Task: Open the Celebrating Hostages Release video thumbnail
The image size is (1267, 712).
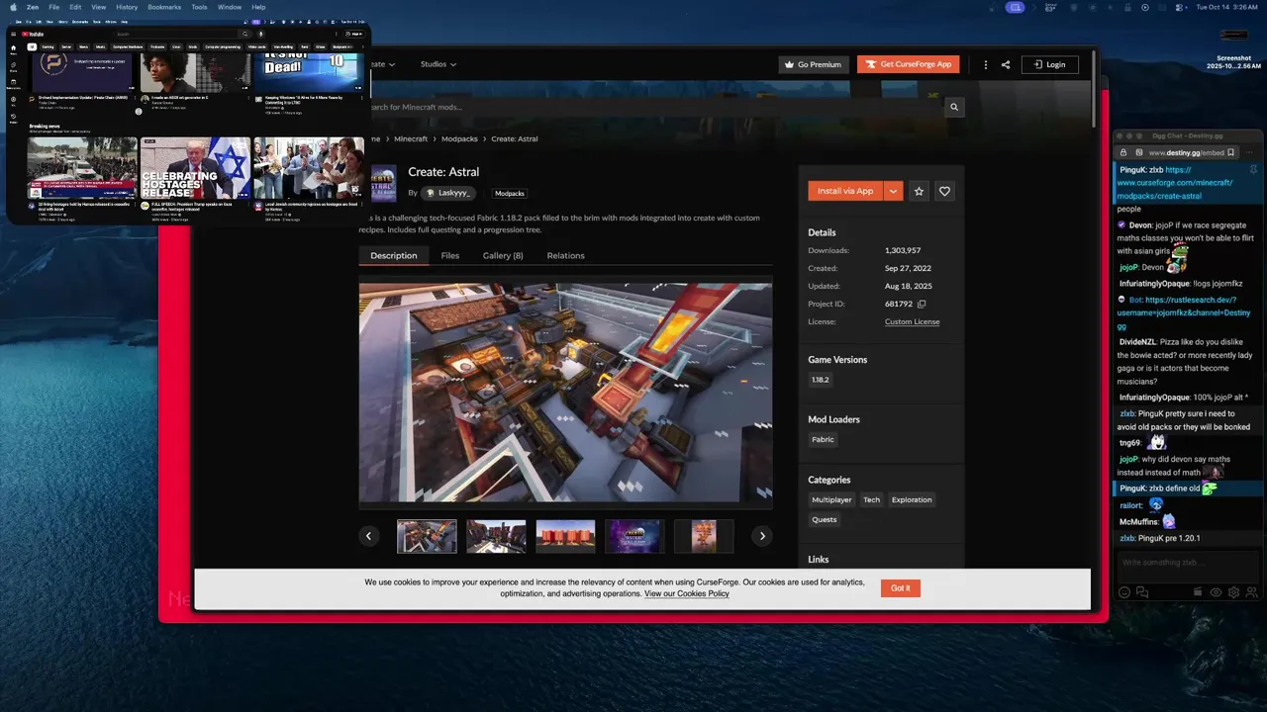Action: coord(195,168)
